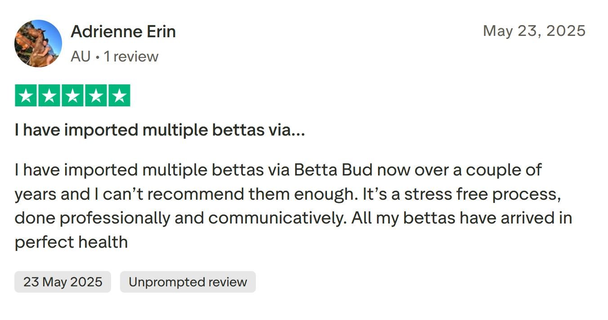
Task: Click the first green rating star
Action: point(26,96)
